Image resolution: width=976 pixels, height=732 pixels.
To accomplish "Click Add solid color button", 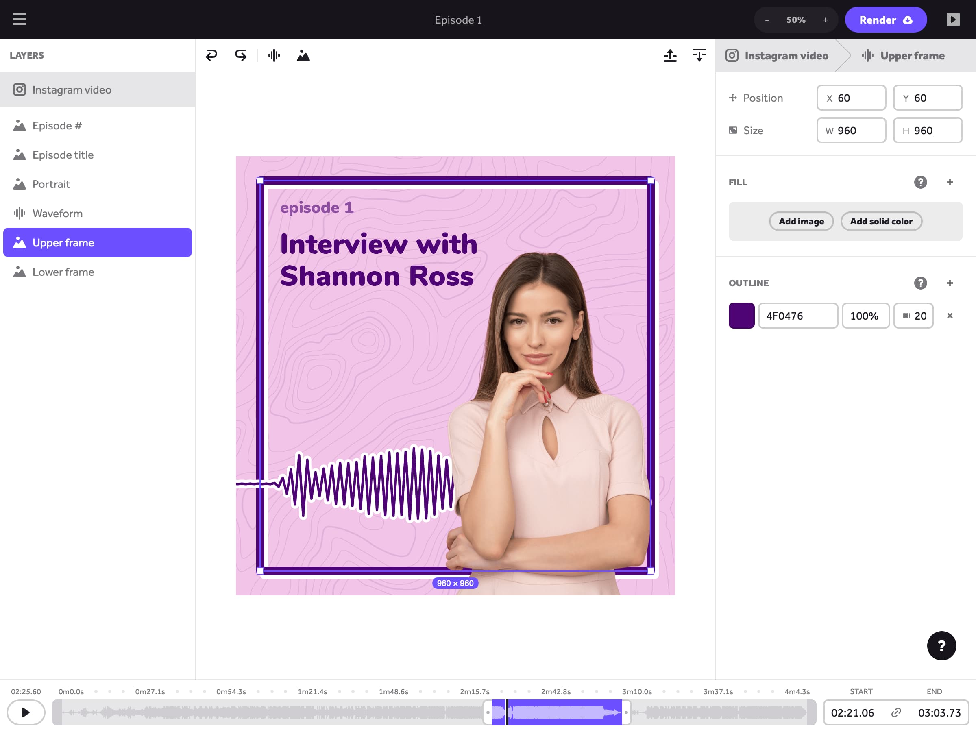I will (881, 221).
